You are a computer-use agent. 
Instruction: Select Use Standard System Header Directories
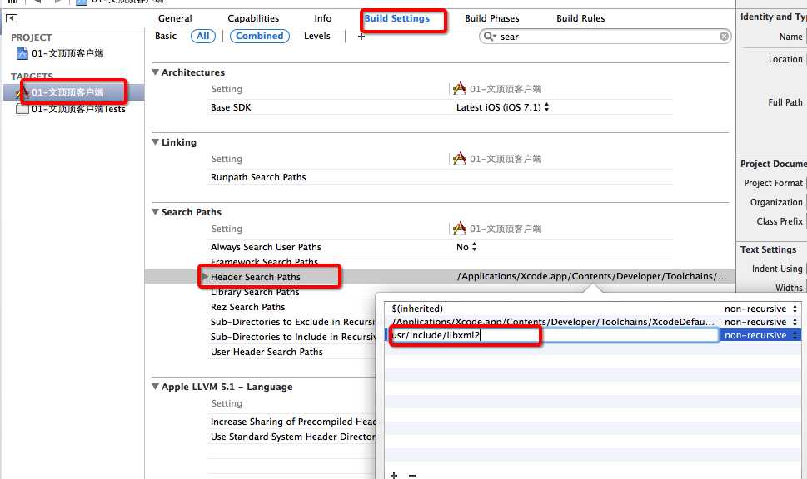(293, 437)
